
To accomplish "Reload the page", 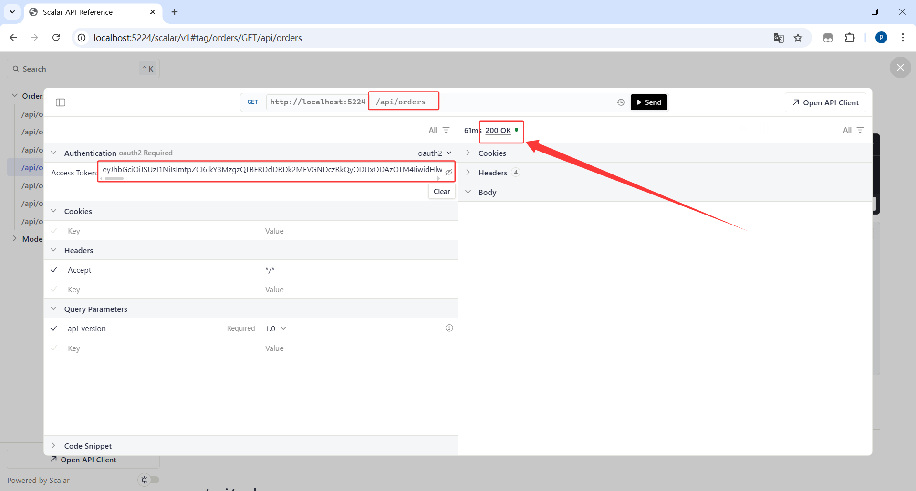I will pos(56,38).
